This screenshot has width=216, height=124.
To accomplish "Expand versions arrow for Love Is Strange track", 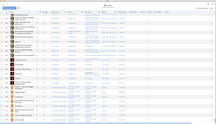I will click(x=37, y=51).
